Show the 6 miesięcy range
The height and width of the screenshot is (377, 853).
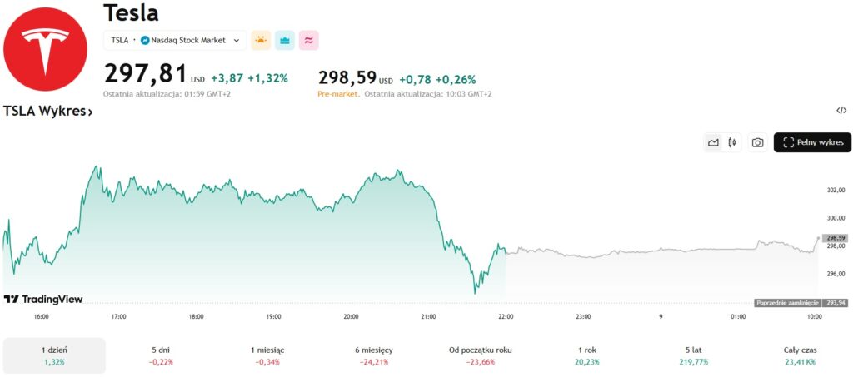[373, 355]
